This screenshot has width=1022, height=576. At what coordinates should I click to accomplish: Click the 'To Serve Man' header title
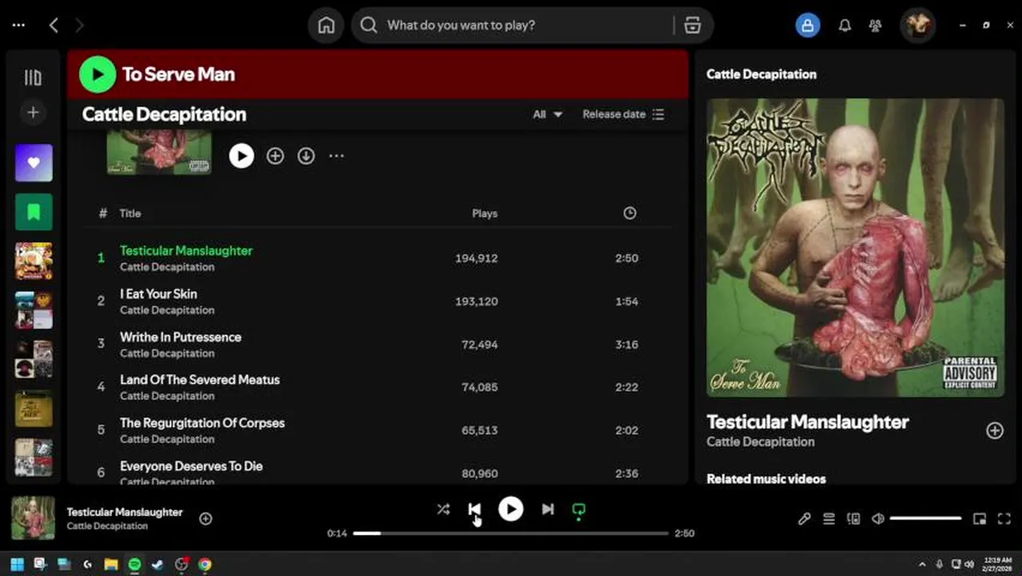click(178, 74)
